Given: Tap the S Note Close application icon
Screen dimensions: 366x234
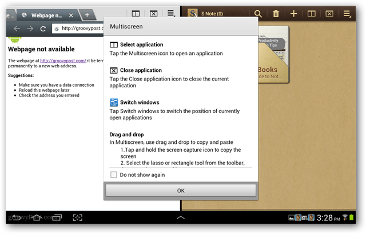Looking at the screenshot, I should (x=329, y=14).
